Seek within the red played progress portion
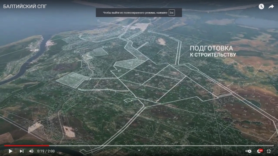The image size is (278, 156). 27,145
